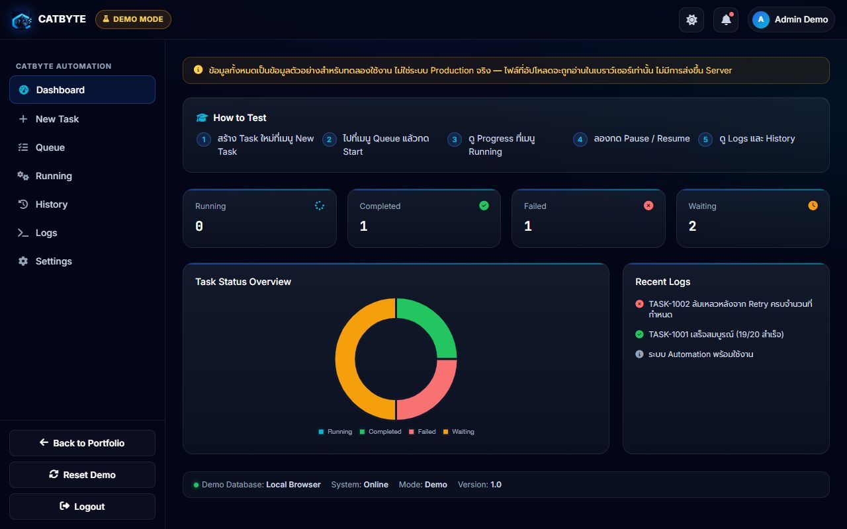Click the CATBYTE brand name
Viewport: 847px width, 529px height.
(x=62, y=19)
